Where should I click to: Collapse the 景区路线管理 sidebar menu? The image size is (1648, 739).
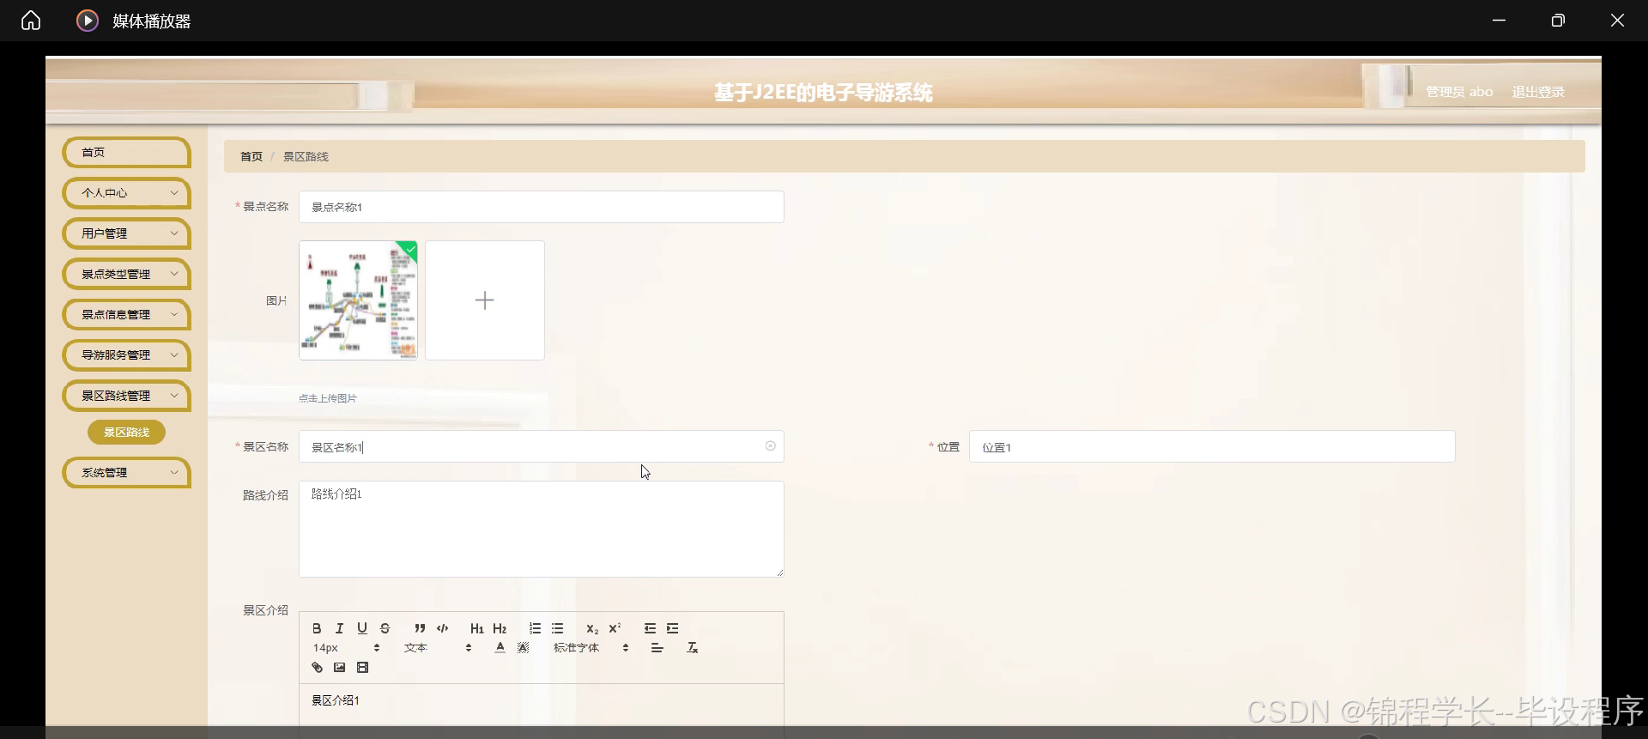click(x=126, y=396)
